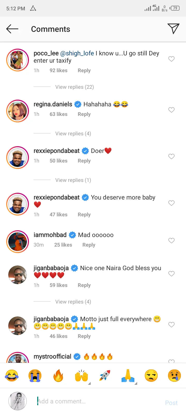Insert the fire emoji
The width and height of the screenshot is (186, 414).
click(58, 375)
